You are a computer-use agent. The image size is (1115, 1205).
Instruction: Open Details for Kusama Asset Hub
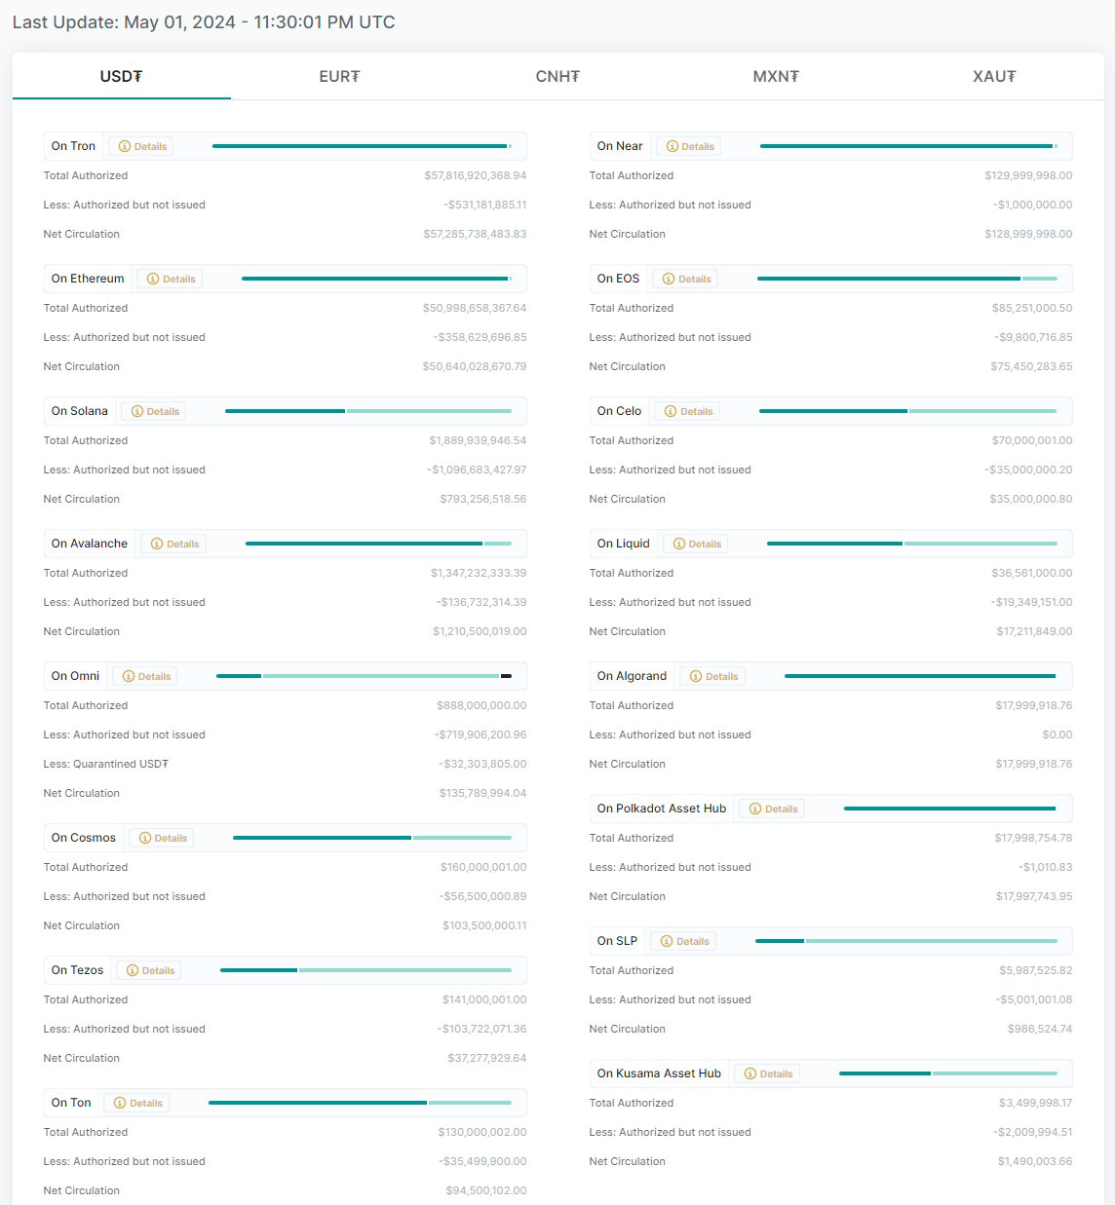click(768, 1074)
